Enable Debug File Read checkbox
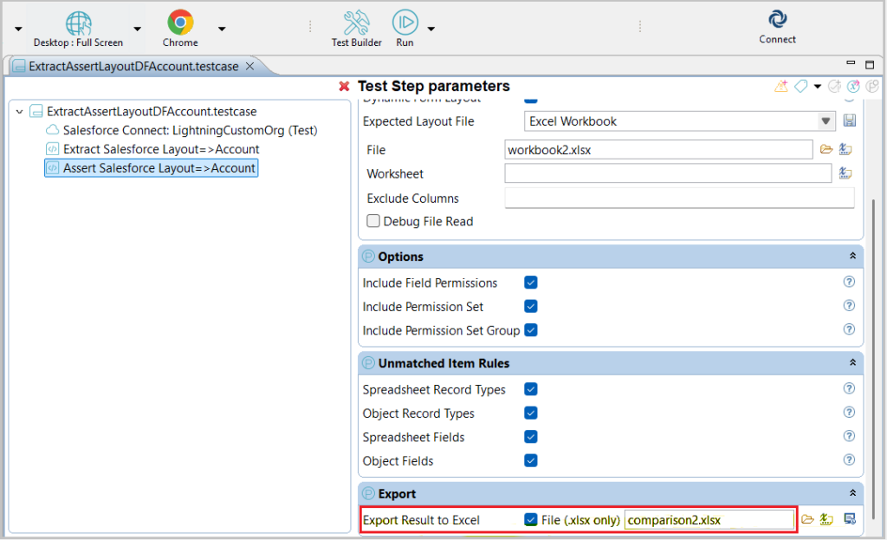 click(373, 221)
